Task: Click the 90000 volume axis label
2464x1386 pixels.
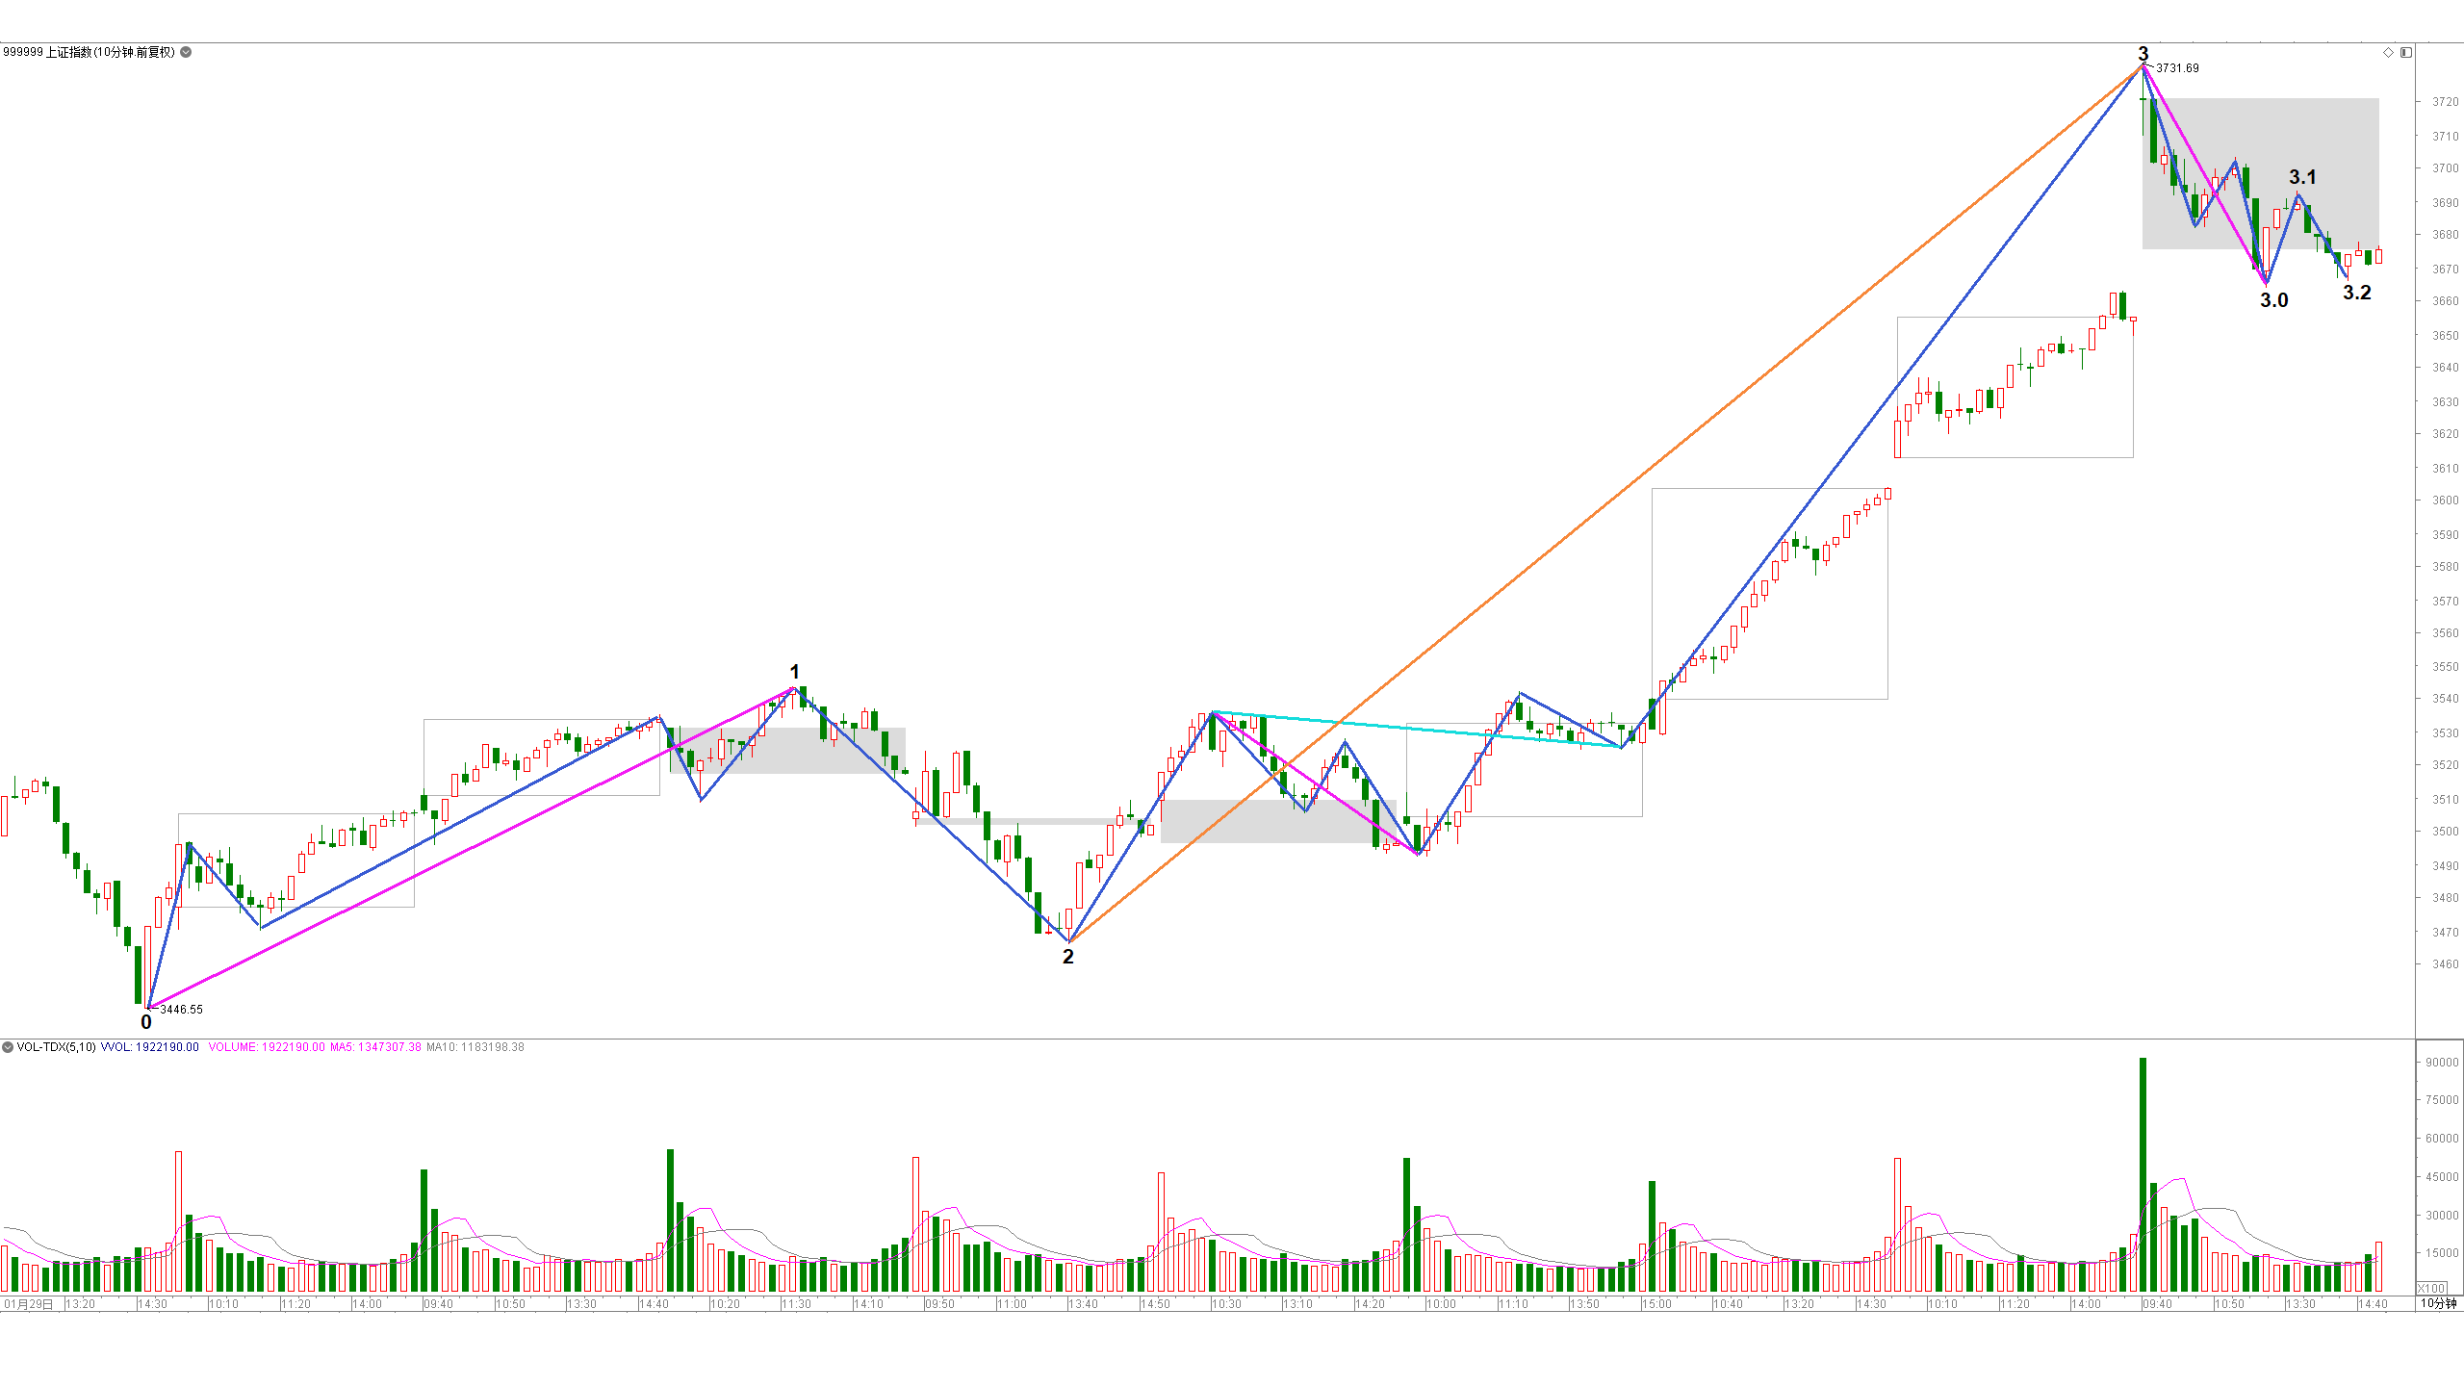Action: (2443, 1063)
